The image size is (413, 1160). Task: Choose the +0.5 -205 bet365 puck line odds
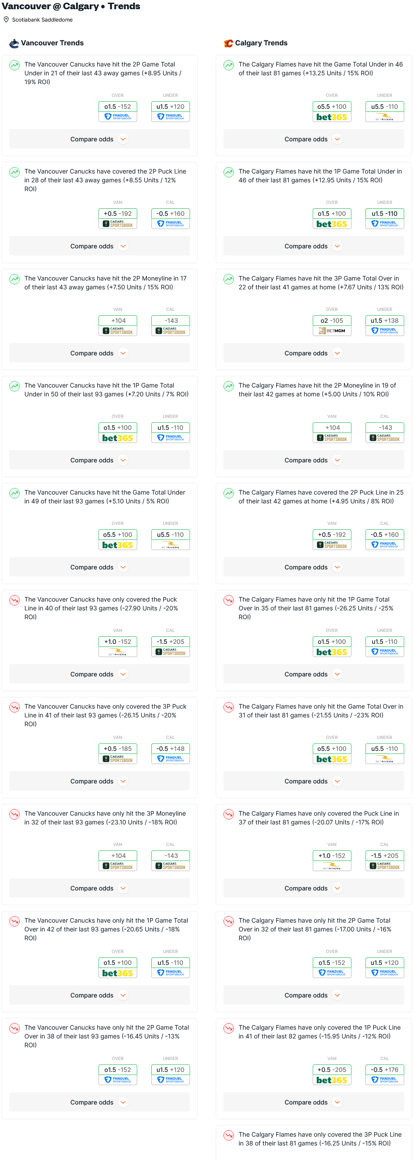tap(332, 1074)
